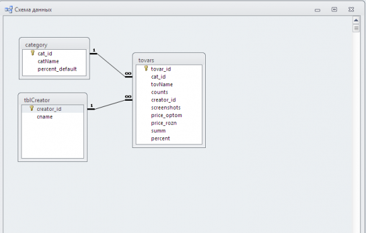
Task: Click the vertical scrollbar thumb grip
Action: [x=356, y=28]
